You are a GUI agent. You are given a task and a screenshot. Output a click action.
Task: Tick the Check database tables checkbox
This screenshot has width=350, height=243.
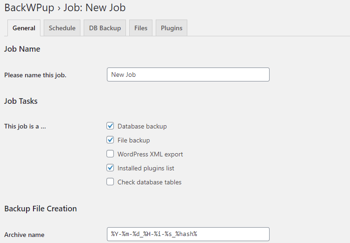tap(110, 182)
